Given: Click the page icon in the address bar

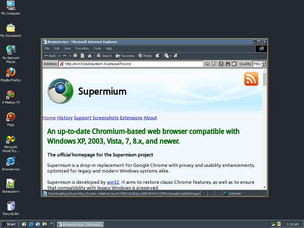Looking at the screenshot, I should [x=62, y=64].
